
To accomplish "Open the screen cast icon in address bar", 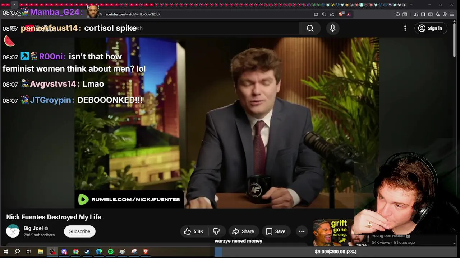I will tap(316, 14).
